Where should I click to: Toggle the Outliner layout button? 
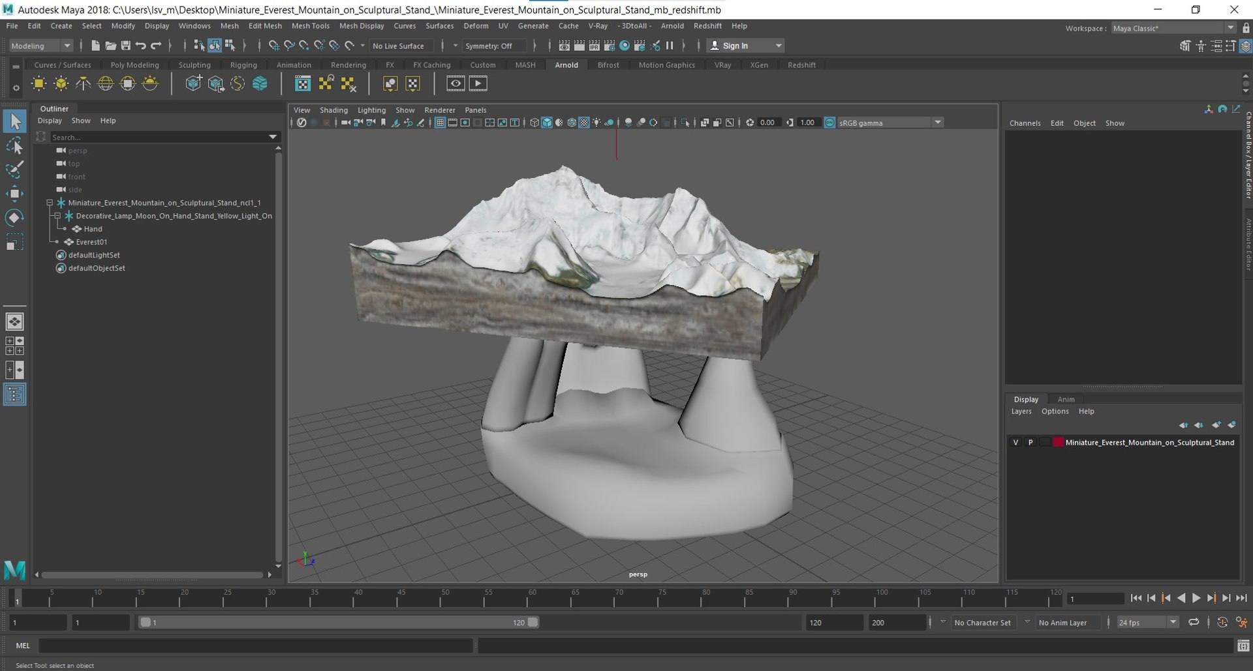click(x=15, y=395)
